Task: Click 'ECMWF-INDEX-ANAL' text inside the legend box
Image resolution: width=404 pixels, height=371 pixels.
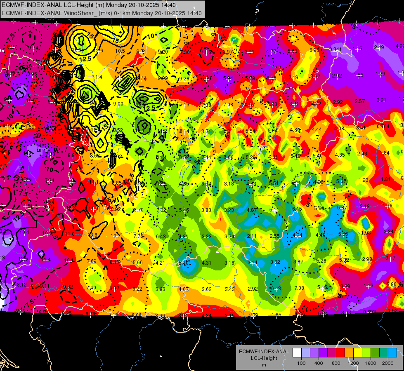Action: 264,352
